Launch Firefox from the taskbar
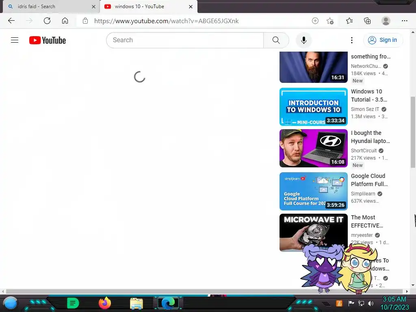The width and height of the screenshot is (416, 312). pos(105,303)
